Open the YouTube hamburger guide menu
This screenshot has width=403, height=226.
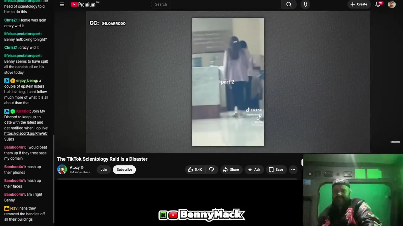(62, 4)
